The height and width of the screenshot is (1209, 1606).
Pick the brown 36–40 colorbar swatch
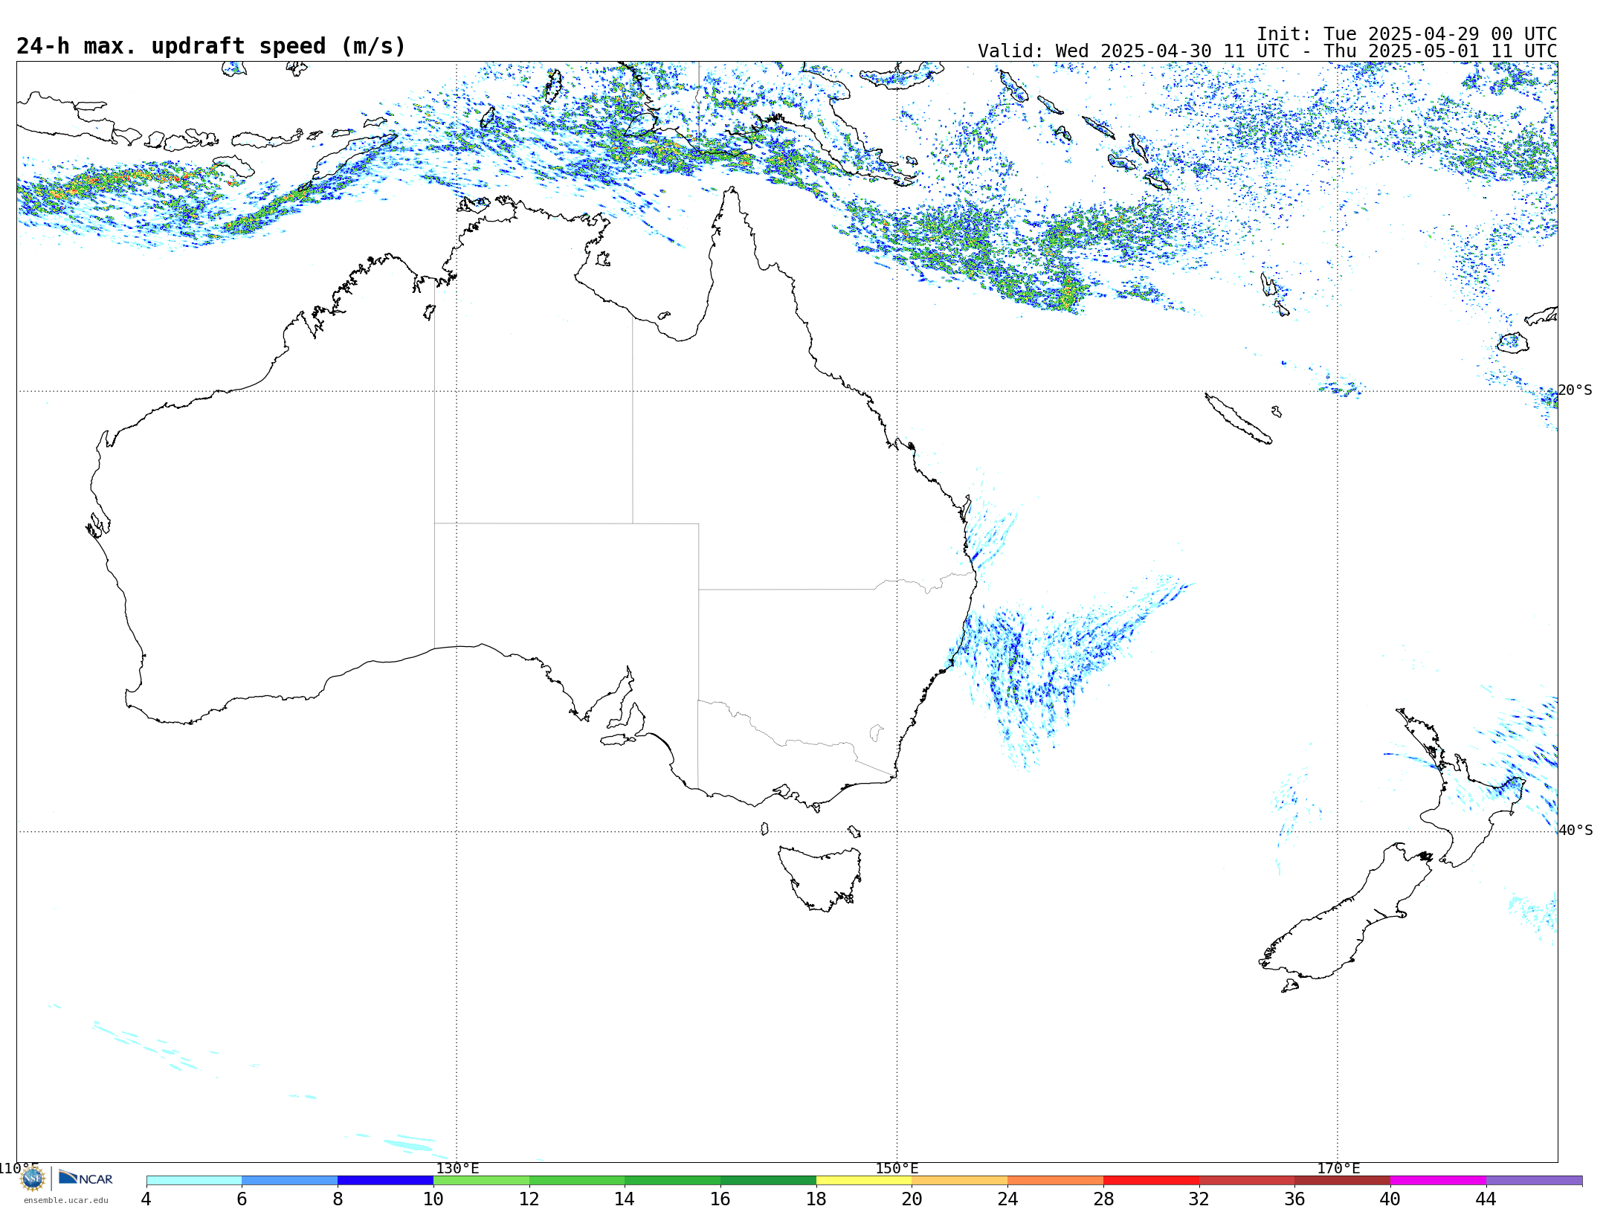(1343, 1181)
